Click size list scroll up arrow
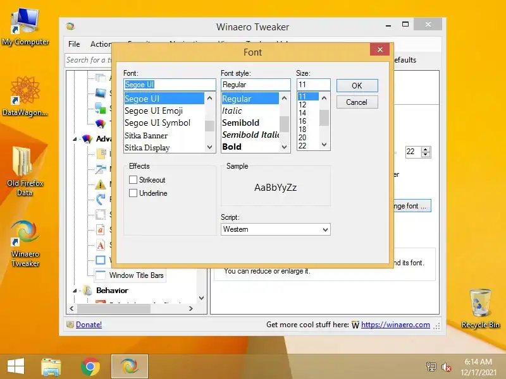Viewport: 506px width, 379px height. pyautogui.click(x=324, y=98)
